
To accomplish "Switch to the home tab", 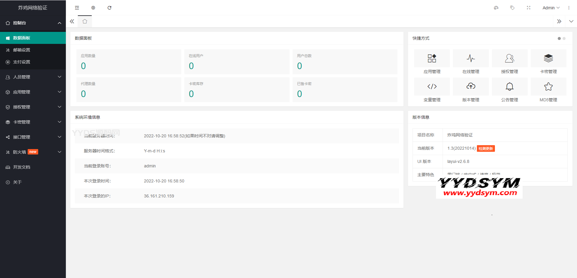I will [x=85, y=21].
